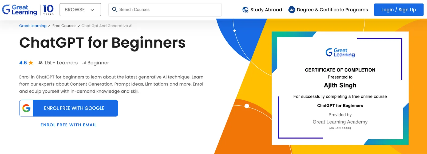
Task: Click the difficulty level bars icon
Action: pos(84,63)
